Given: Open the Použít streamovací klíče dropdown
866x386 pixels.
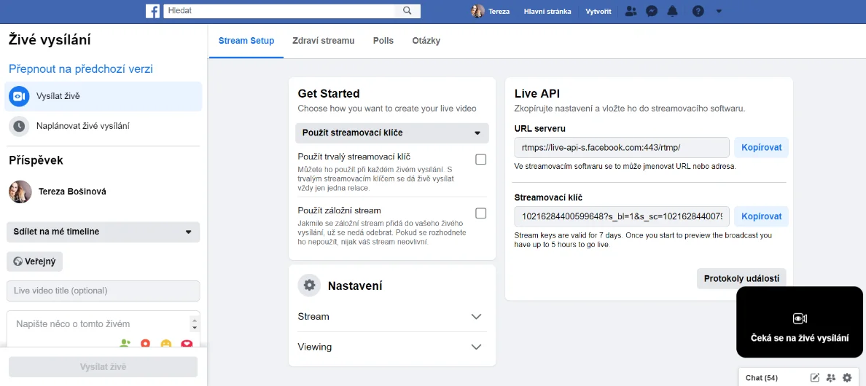Looking at the screenshot, I should click(392, 133).
